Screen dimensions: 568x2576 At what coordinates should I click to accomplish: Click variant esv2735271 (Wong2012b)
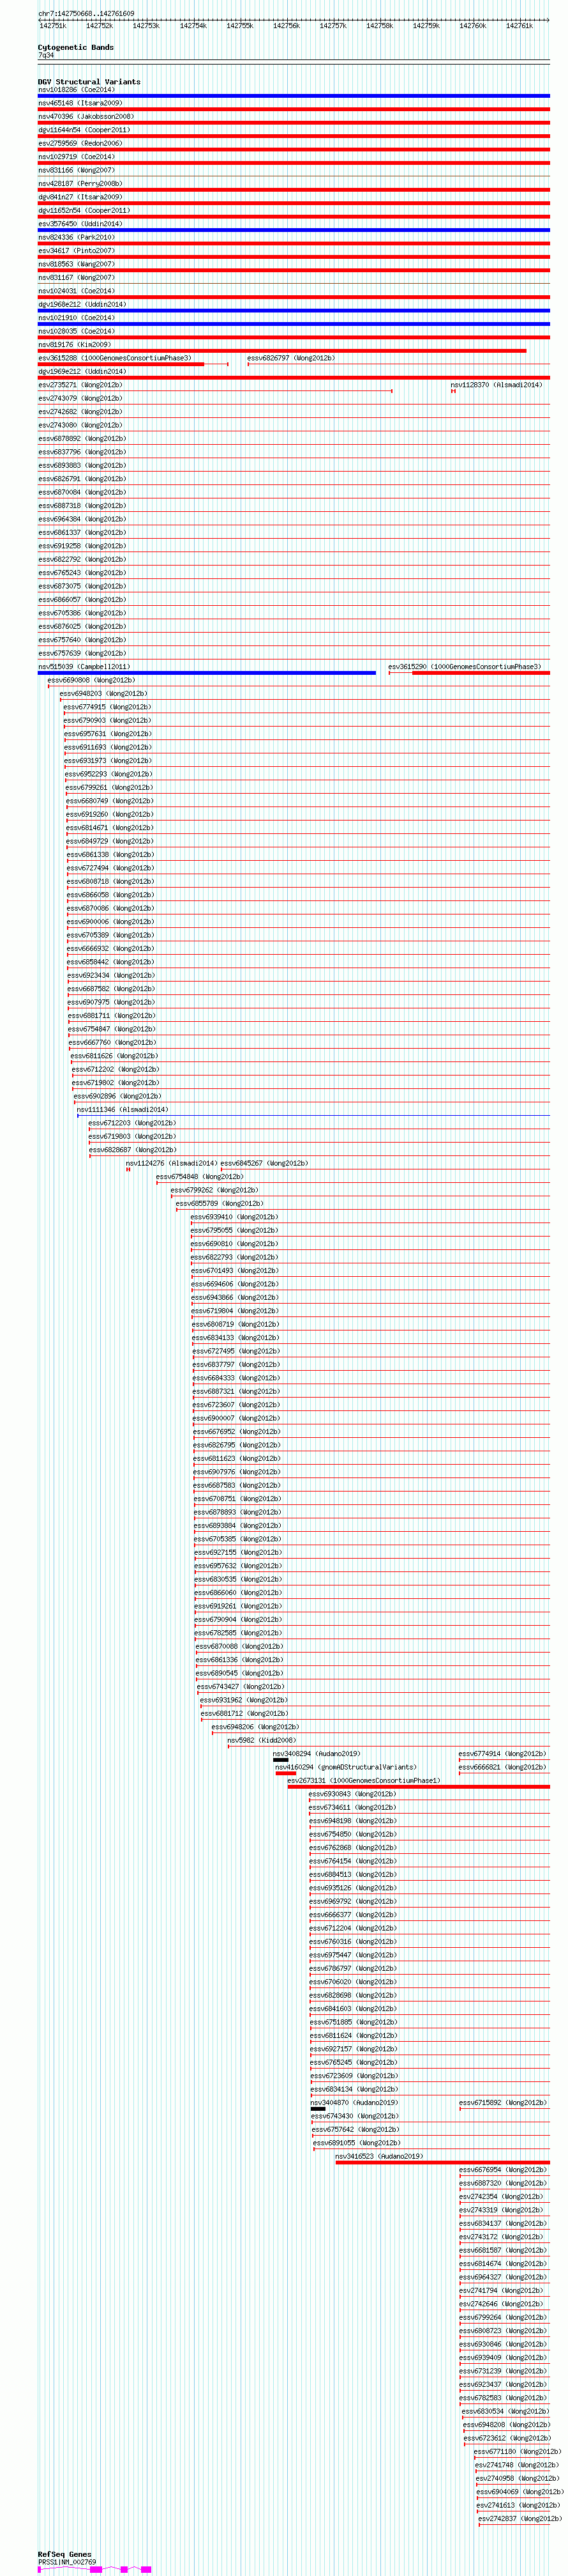[x=80, y=385]
